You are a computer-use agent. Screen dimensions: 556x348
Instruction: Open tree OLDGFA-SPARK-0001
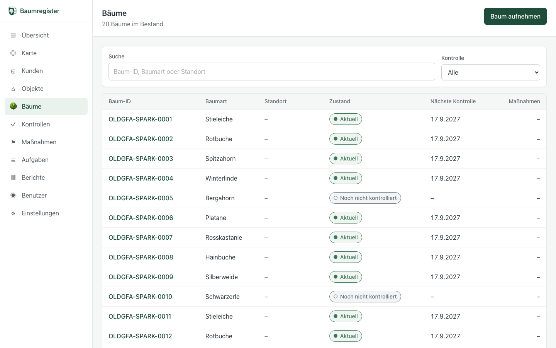point(140,119)
